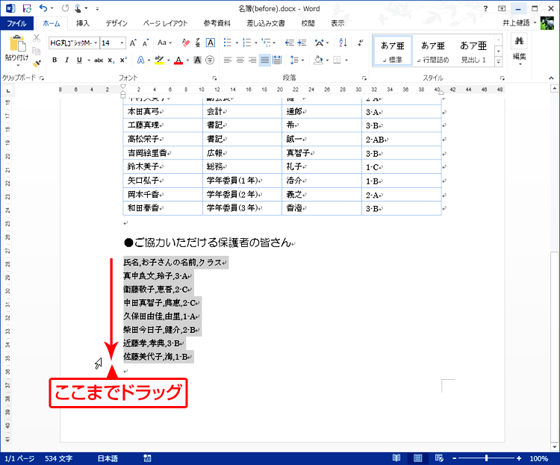This screenshot has height=465, width=560.
Task: Show paragraph formatting marks
Action: 361,43
